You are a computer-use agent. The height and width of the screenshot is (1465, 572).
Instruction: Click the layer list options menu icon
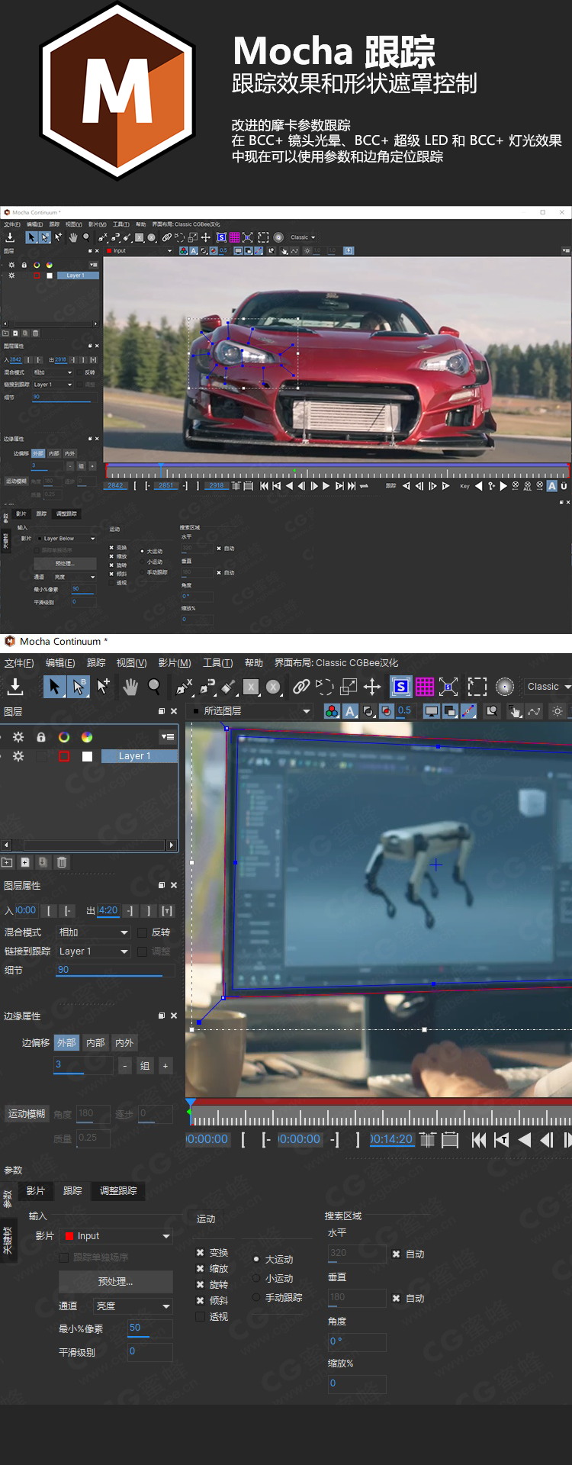coord(168,737)
